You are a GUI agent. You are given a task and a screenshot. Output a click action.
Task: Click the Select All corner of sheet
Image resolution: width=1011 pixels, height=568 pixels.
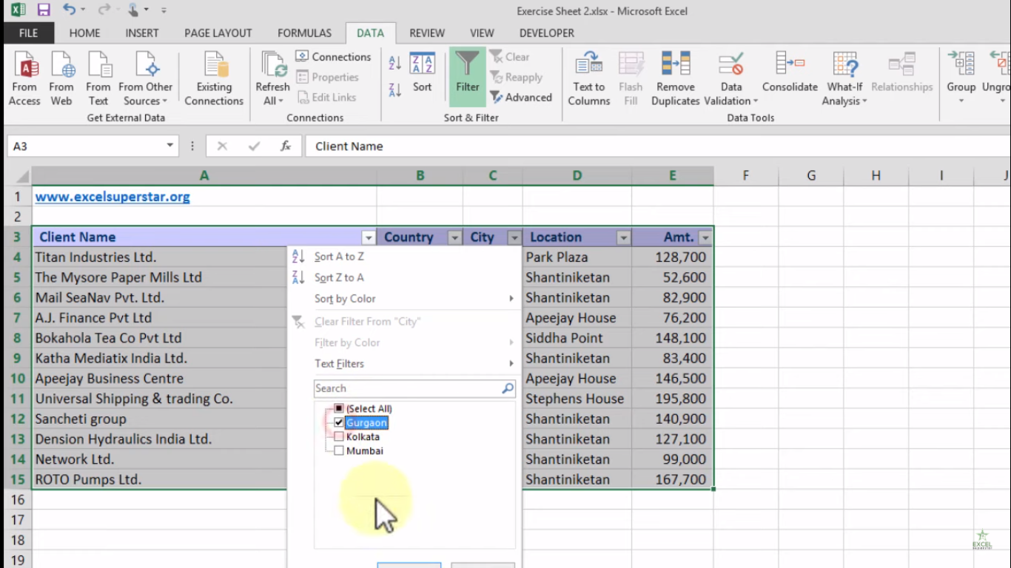pyautogui.click(x=18, y=176)
